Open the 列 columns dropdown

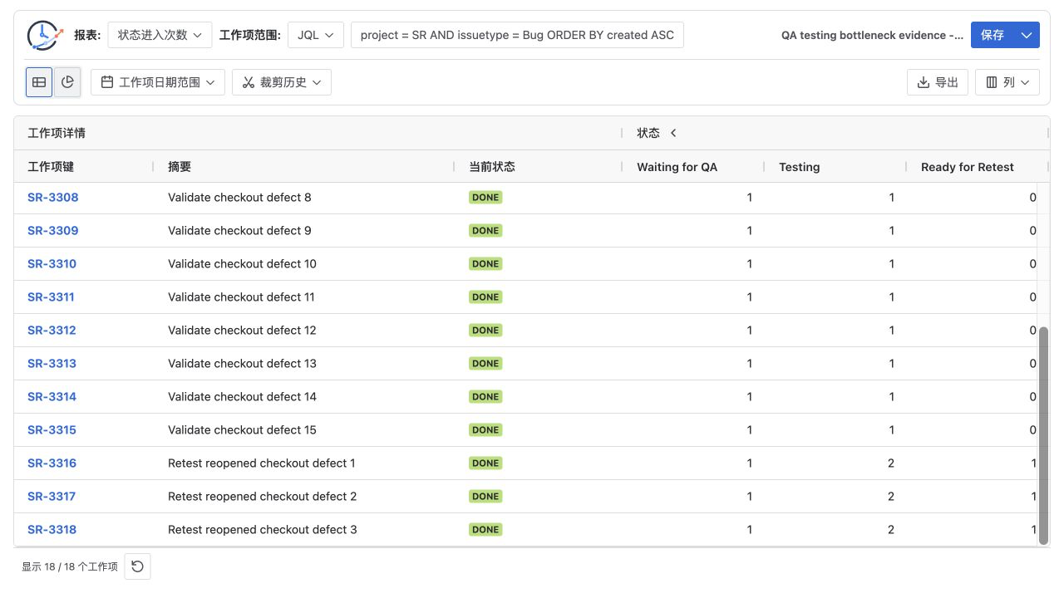coord(1007,82)
